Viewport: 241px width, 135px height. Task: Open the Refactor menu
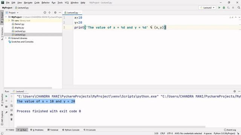pos(46,3)
